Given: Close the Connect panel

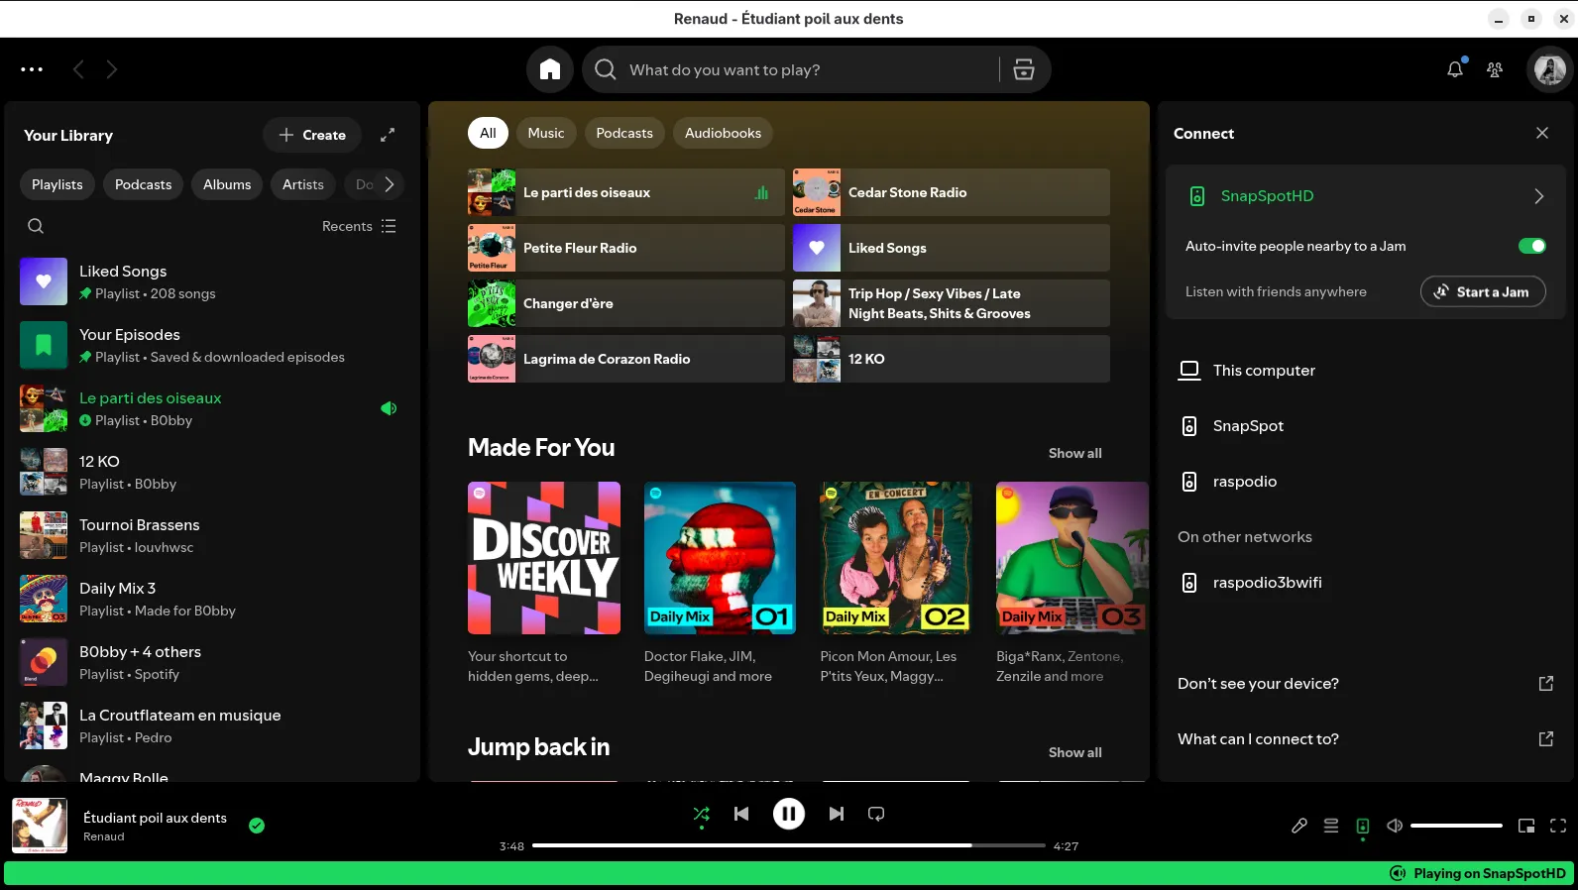Looking at the screenshot, I should (x=1542, y=133).
